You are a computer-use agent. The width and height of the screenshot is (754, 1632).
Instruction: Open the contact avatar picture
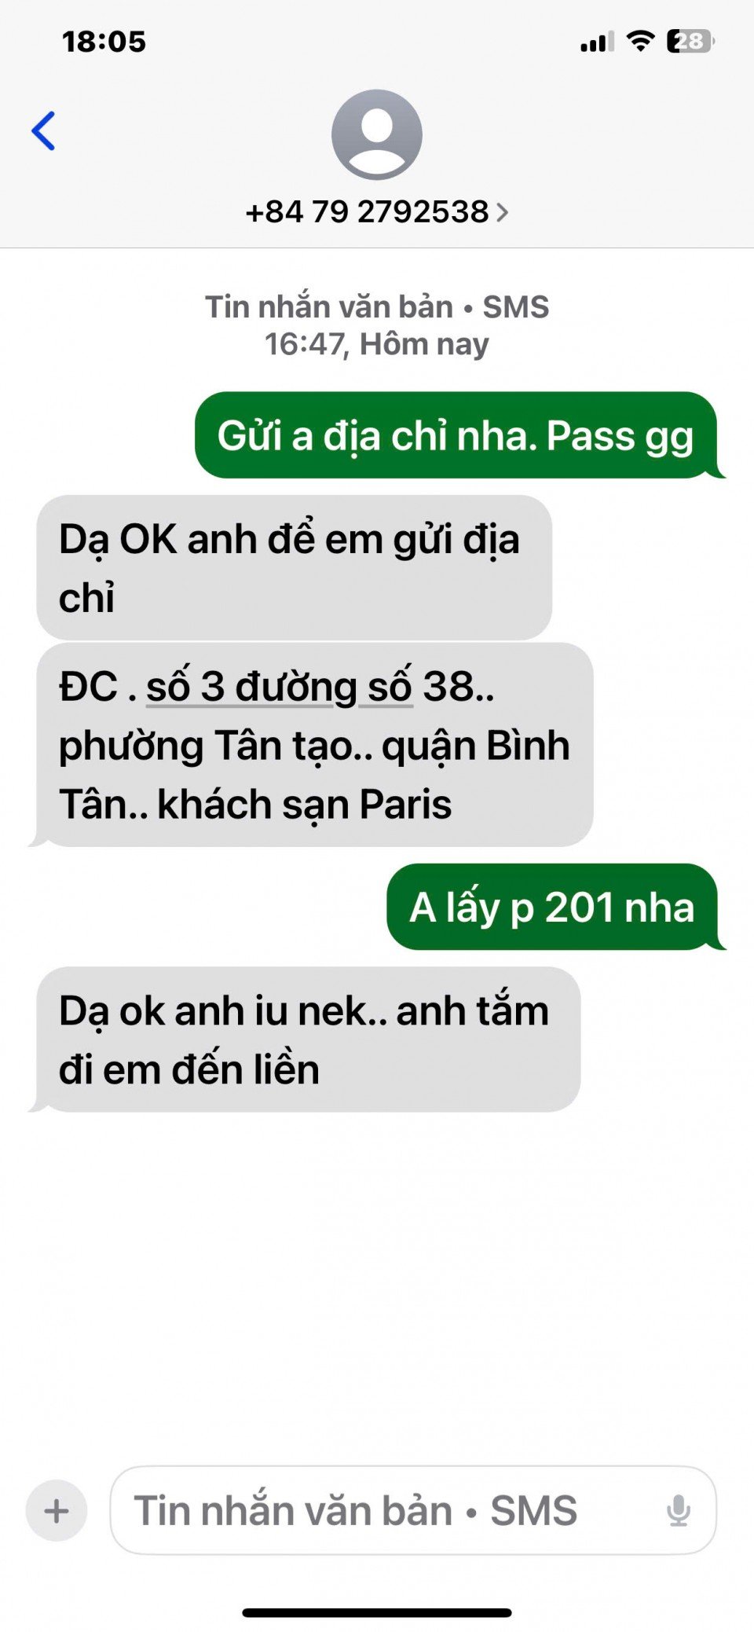pyautogui.click(x=377, y=134)
